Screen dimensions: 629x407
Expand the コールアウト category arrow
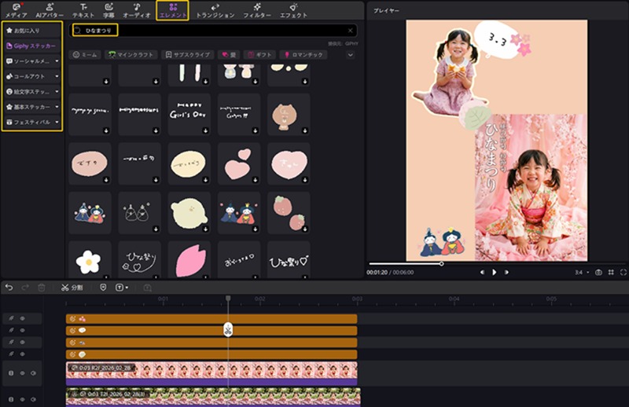pyautogui.click(x=57, y=76)
